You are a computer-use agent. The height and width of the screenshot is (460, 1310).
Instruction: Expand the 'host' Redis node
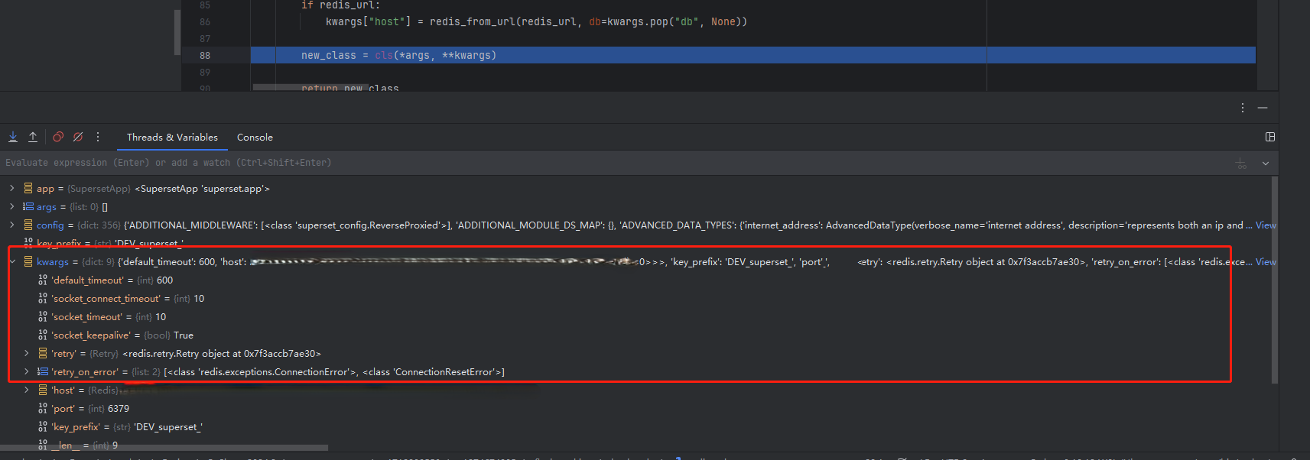click(x=26, y=390)
